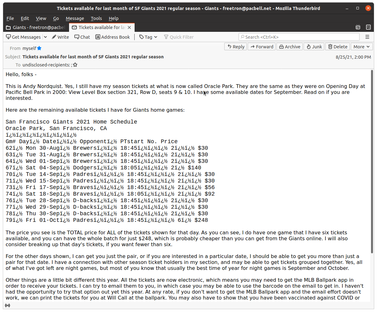Switch to the Giants folder tab
377x312 pixels.
pos(36,27)
